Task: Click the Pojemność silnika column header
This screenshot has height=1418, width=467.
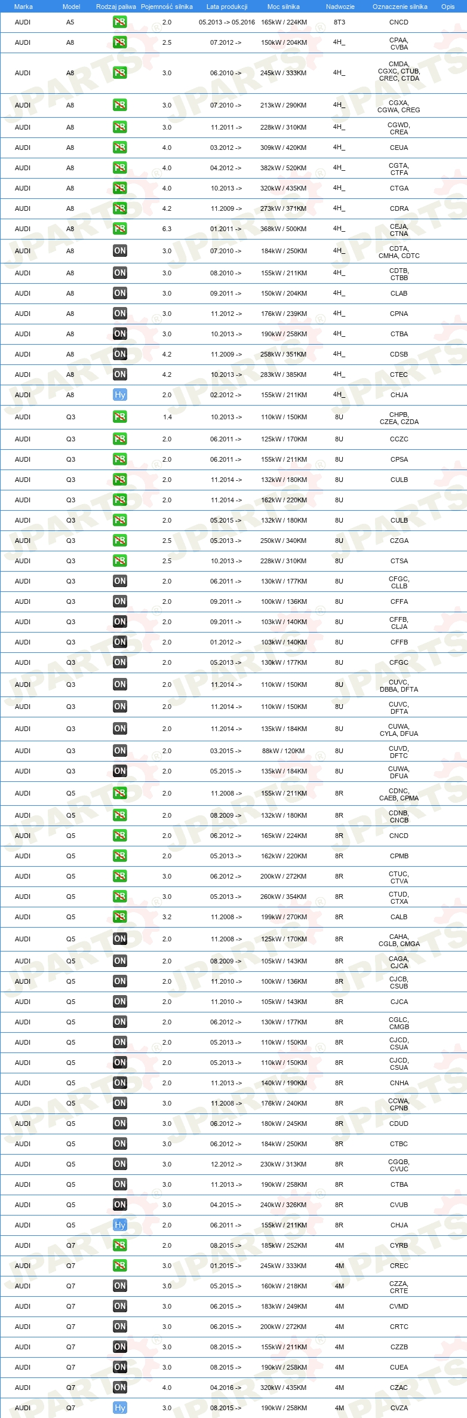Action: 167,7
